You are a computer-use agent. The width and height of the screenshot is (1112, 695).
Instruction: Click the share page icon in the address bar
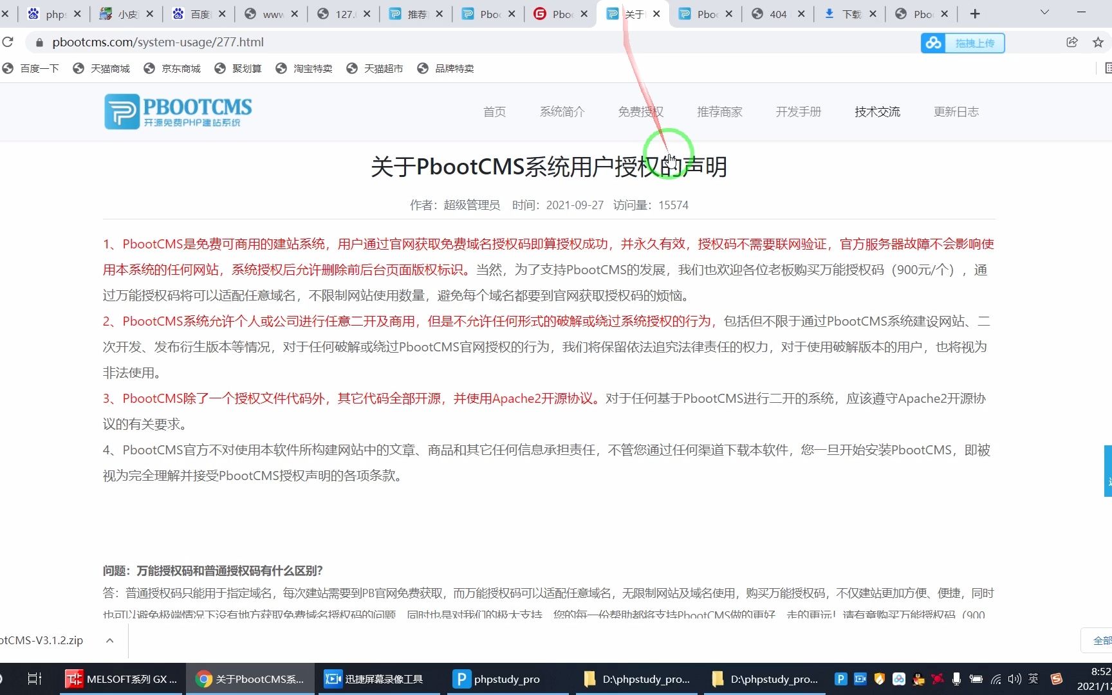pos(1071,42)
